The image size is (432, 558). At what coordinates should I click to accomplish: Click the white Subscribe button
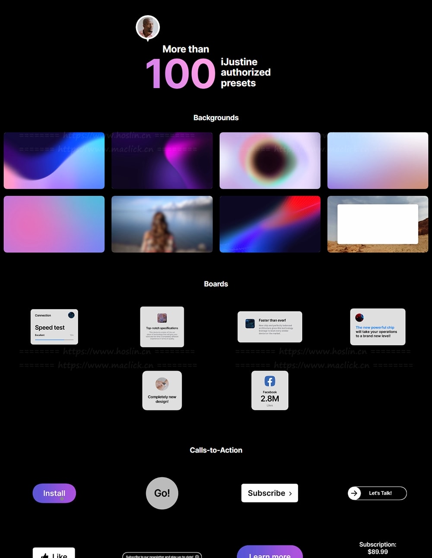tap(270, 493)
